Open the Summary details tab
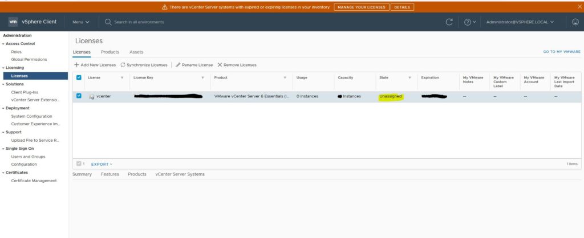This screenshot has height=238, width=584. (x=82, y=174)
